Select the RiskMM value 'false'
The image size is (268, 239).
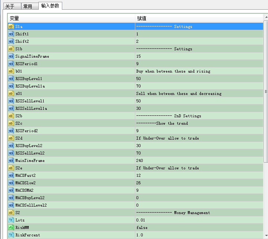[199, 227]
